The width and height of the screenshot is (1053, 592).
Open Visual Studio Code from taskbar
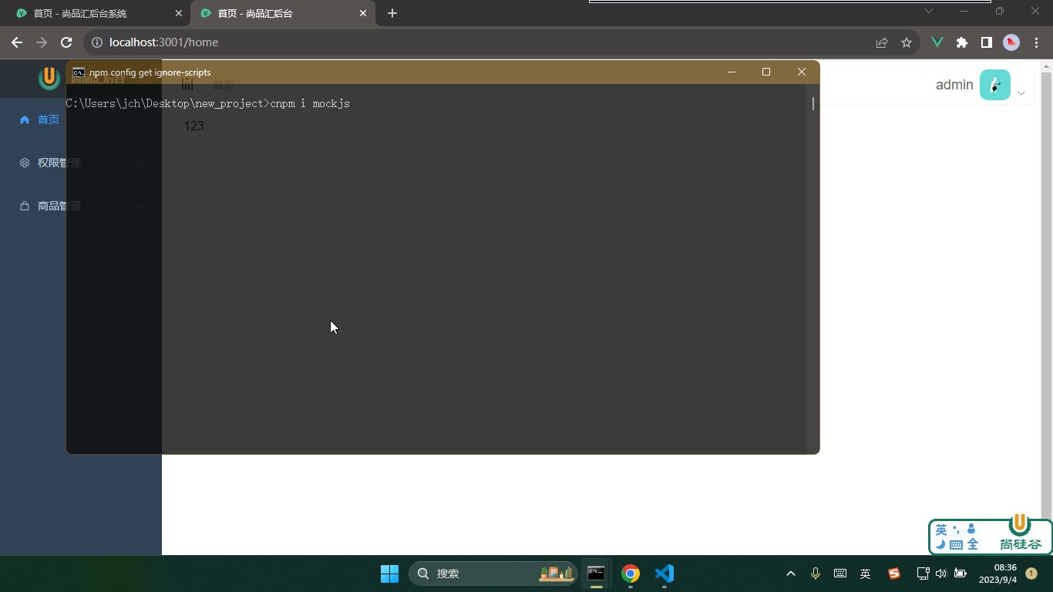[x=664, y=573]
